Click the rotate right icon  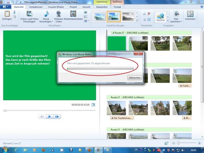click(145, 20)
